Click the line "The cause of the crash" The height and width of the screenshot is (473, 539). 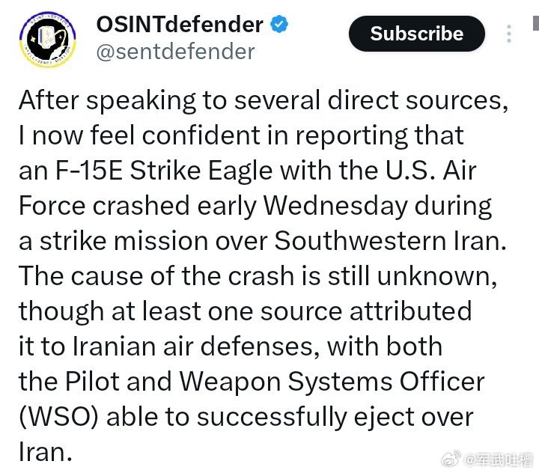click(x=156, y=275)
